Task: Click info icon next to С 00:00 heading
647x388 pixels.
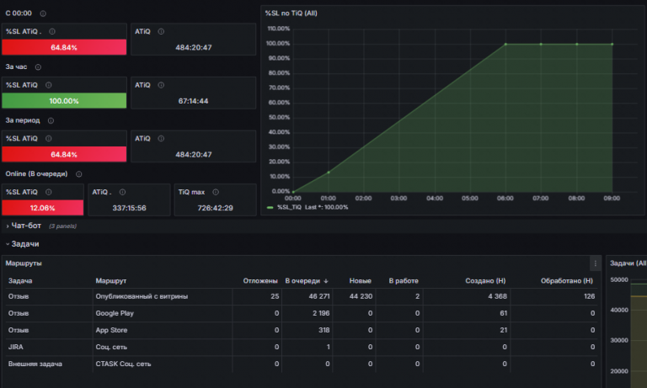Action: pos(43,13)
